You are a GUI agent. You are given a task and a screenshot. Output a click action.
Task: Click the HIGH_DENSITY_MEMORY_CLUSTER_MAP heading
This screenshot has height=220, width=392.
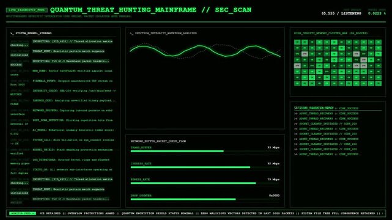(331, 33)
